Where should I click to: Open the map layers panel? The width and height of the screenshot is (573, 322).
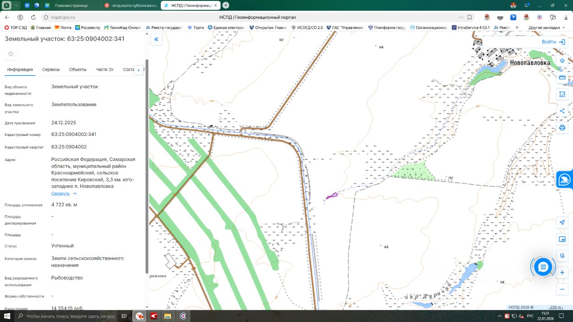click(562, 61)
